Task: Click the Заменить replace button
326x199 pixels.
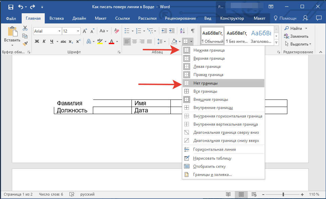Action: click(299, 36)
